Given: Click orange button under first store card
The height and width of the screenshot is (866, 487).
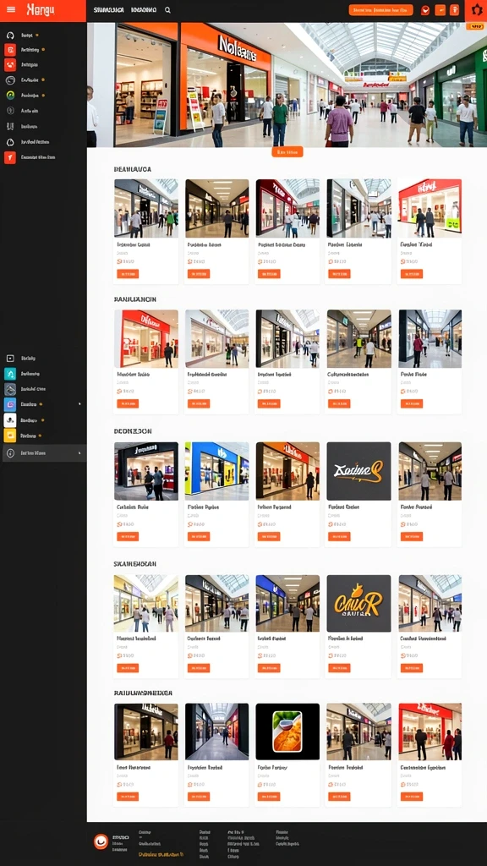Looking at the screenshot, I should tap(128, 274).
